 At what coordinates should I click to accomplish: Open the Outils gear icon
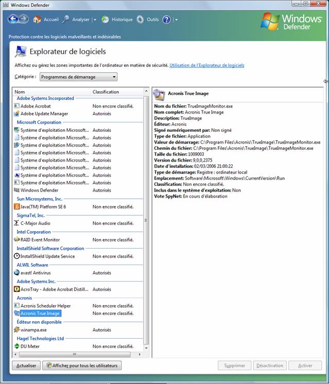tap(140, 20)
